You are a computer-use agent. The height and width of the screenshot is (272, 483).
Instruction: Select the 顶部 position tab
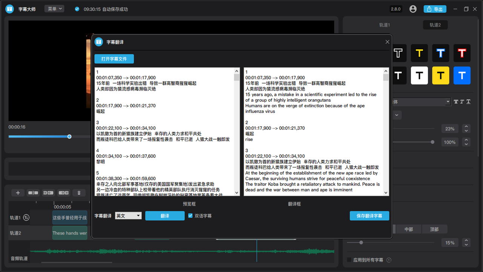[x=434, y=229]
